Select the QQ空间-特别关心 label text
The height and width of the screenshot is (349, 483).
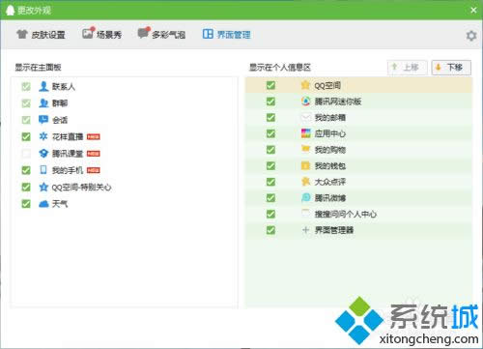click(81, 188)
